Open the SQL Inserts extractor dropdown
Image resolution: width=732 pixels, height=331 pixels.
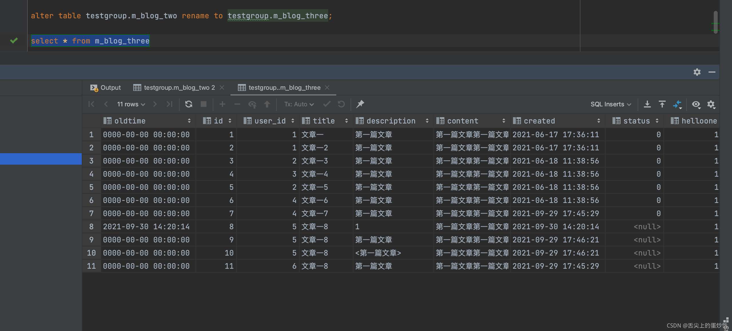point(610,104)
